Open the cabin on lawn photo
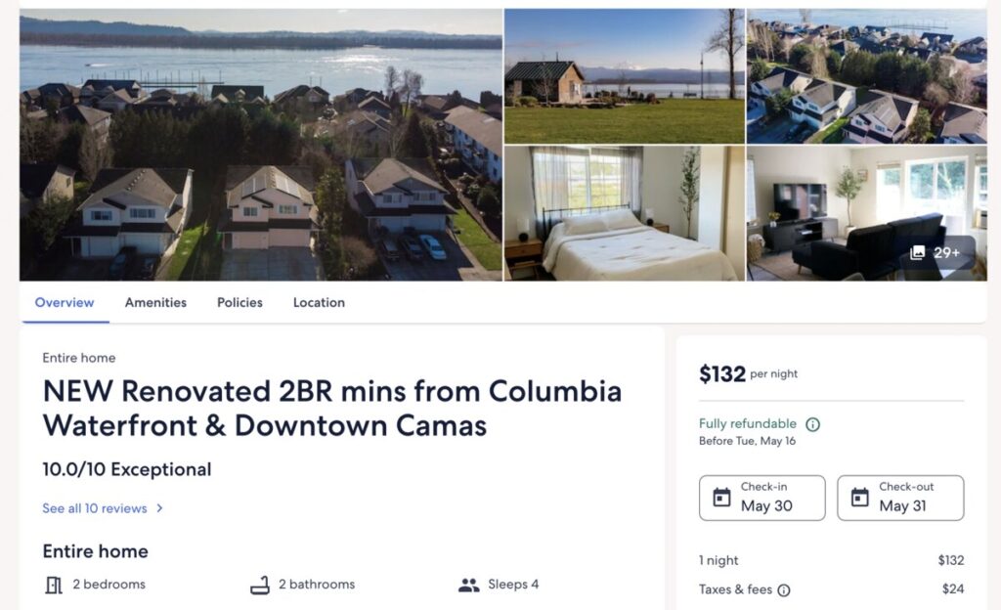The width and height of the screenshot is (1001, 610). [625, 76]
